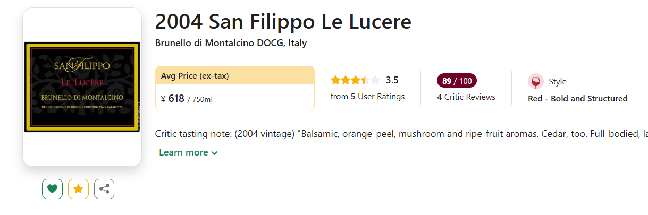Click the gold star rating icon
This screenshot has width=648, height=215.
pos(78,188)
